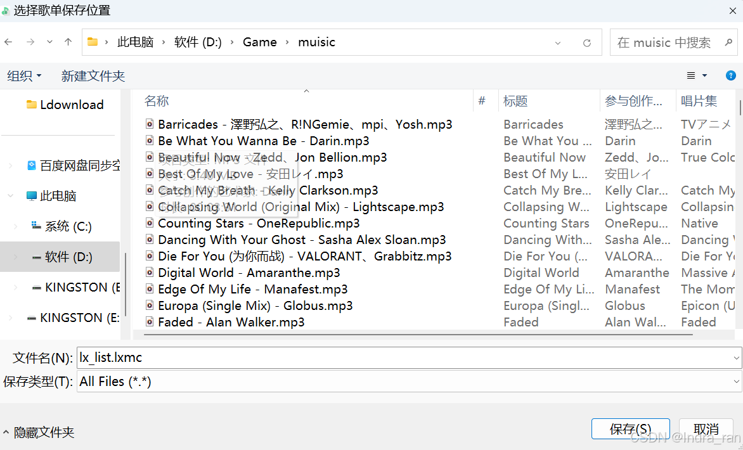Open Ldownload folder in sidebar
This screenshot has width=743, height=450.
point(65,105)
